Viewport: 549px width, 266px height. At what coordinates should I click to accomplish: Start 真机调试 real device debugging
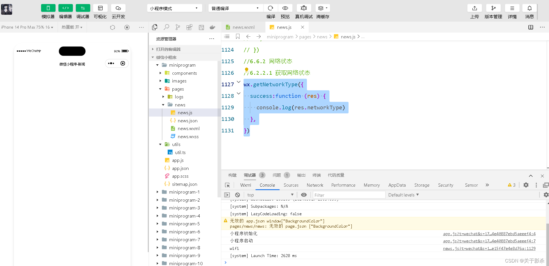pyautogui.click(x=304, y=8)
